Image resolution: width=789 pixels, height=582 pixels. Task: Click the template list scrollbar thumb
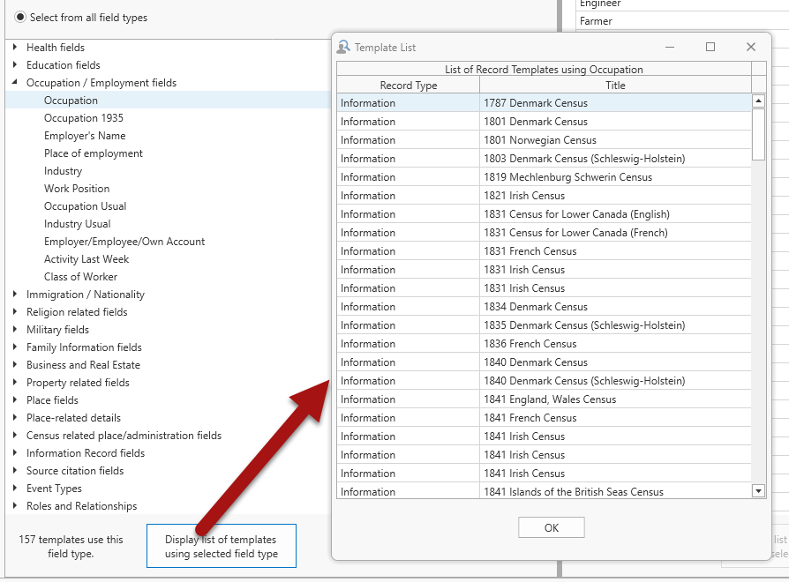[x=758, y=134]
